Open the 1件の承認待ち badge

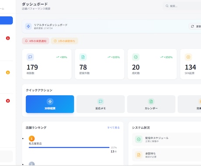(64, 41)
